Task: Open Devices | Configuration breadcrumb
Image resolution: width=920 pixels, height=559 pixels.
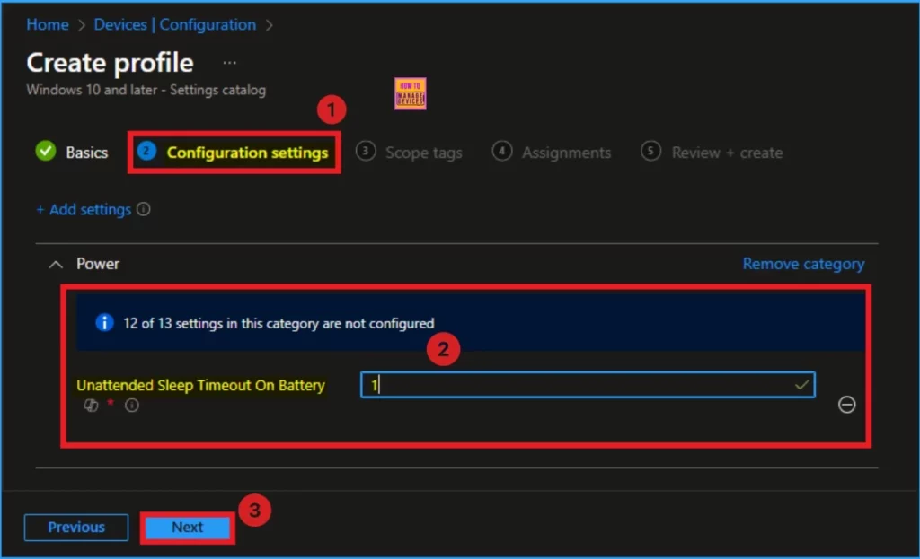Action: tap(175, 24)
